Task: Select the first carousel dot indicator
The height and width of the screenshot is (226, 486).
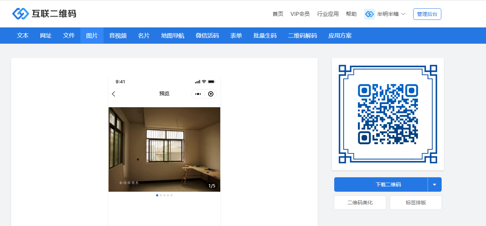Action: [x=157, y=195]
